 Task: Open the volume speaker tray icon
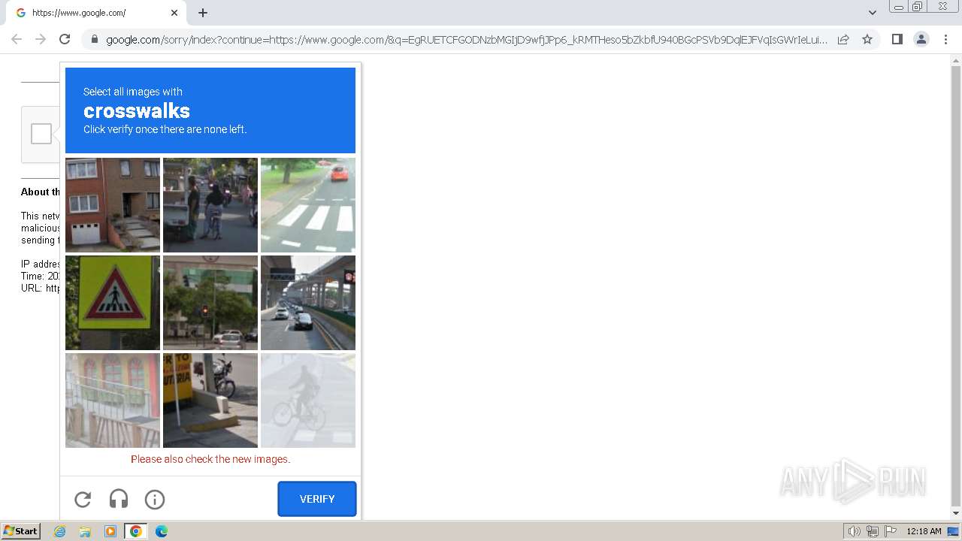[854, 531]
